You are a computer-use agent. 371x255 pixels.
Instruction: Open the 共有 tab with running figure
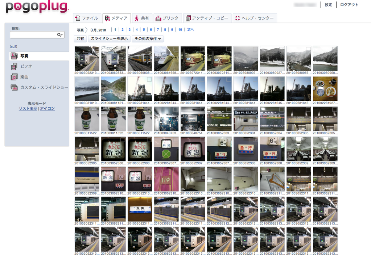141,18
